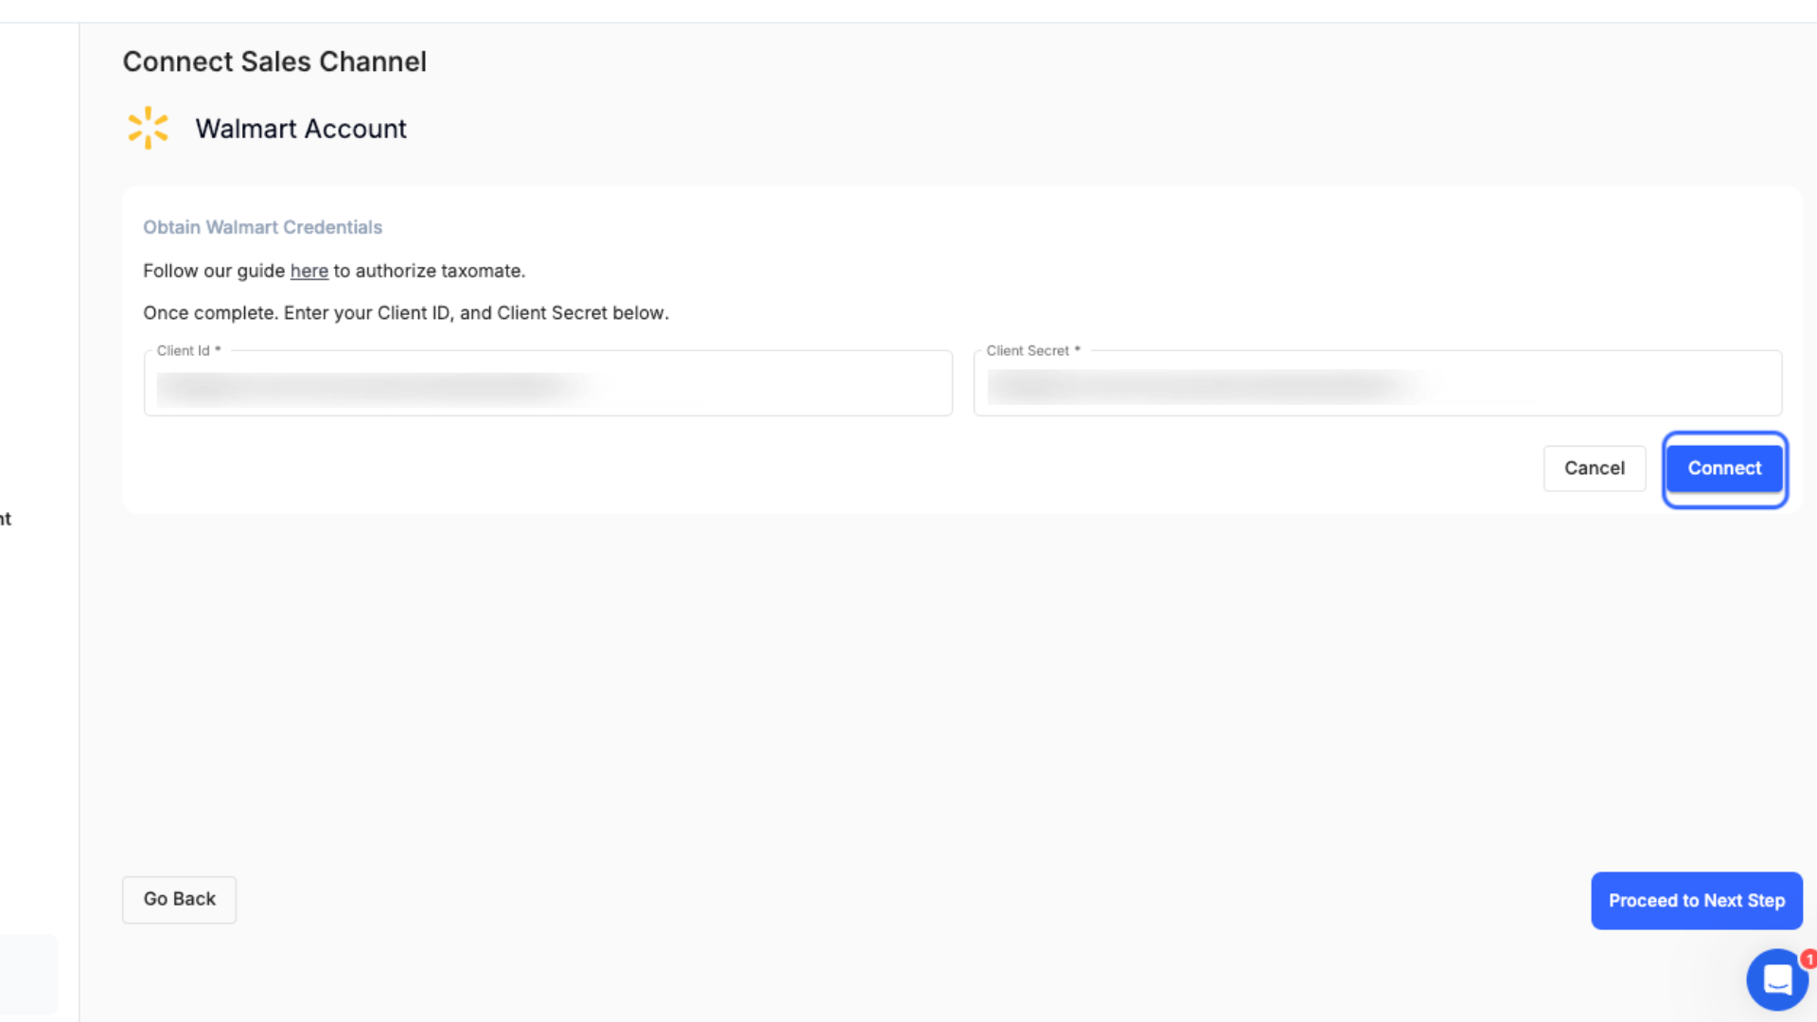Proceed to Next Step
This screenshot has width=1817, height=1022.
pyautogui.click(x=1696, y=901)
